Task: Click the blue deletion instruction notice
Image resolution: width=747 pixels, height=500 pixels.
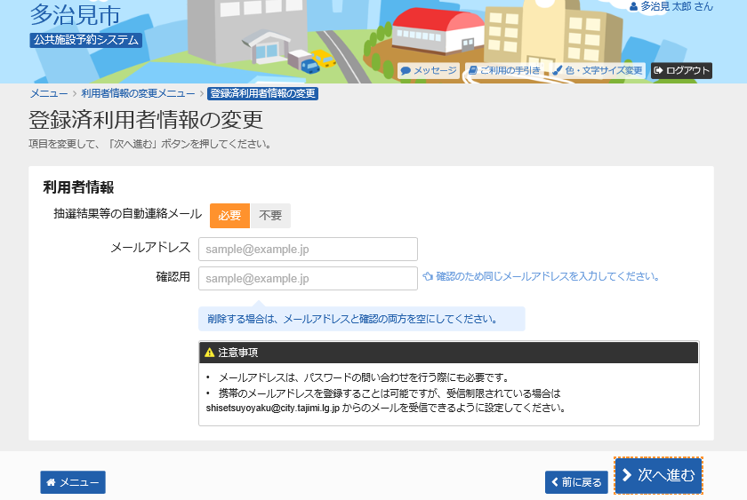Action: pyautogui.click(x=361, y=319)
